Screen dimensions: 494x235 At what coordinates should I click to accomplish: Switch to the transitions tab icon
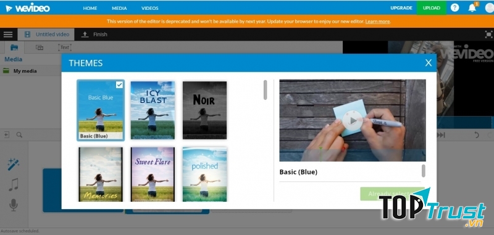coord(40,47)
